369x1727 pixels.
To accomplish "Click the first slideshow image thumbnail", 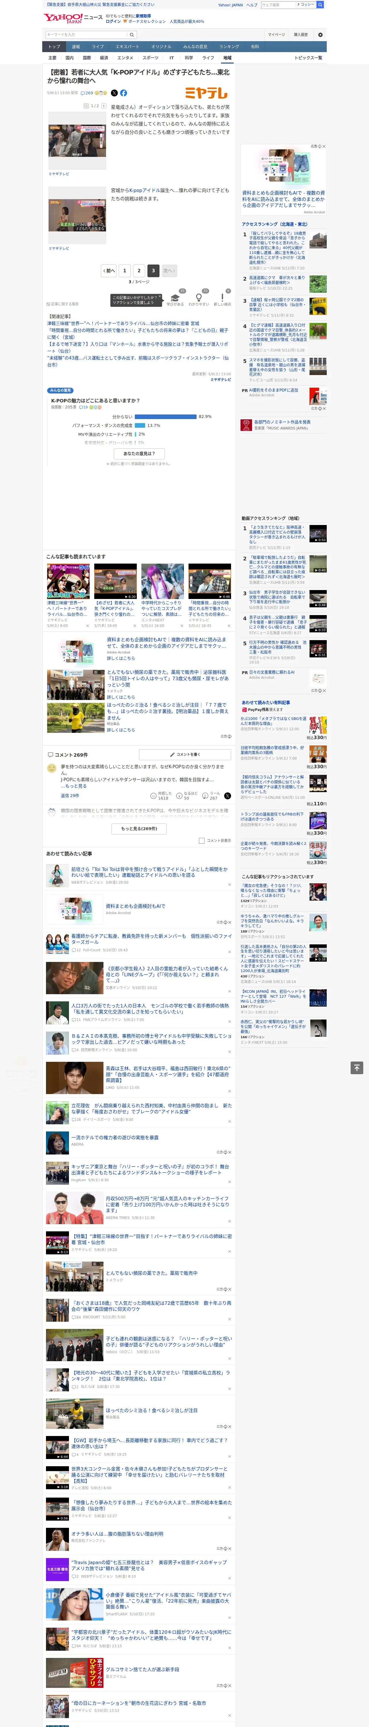I will [x=77, y=141].
